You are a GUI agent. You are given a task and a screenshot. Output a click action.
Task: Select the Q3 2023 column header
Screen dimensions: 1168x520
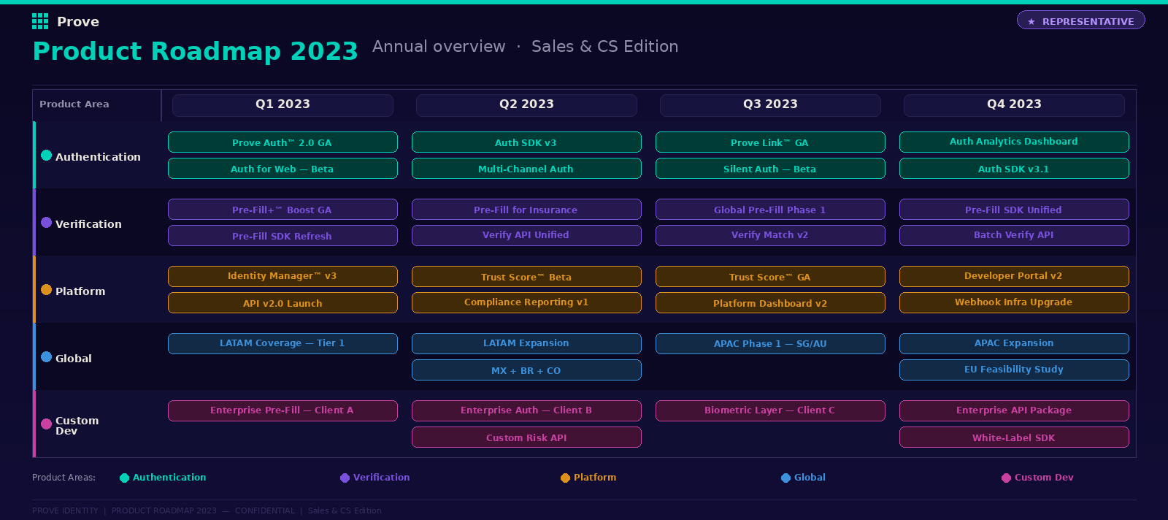770,104
